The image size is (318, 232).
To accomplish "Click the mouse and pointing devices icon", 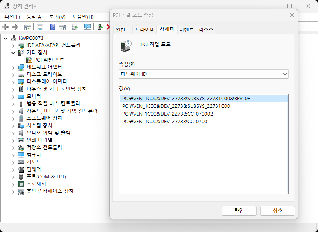I will click(x=21, y=89).
